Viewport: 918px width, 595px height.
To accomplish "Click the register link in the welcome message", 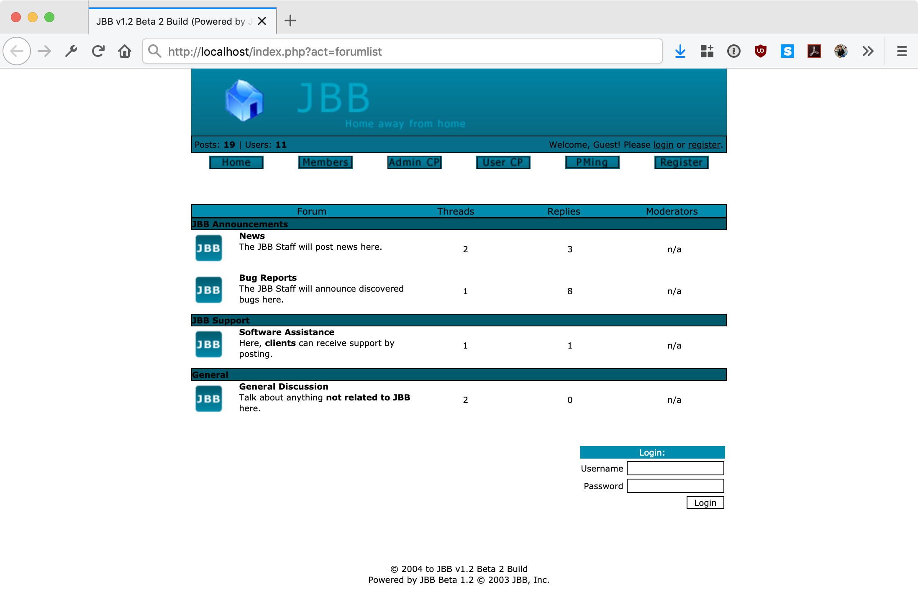I will [x=704, y=145].
